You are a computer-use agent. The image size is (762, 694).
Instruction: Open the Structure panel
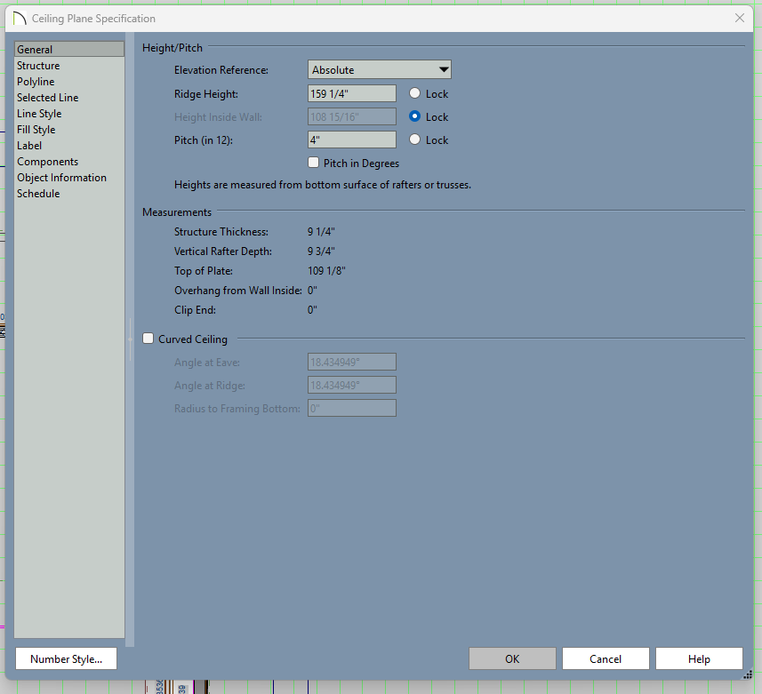click(x=38, y=66)
